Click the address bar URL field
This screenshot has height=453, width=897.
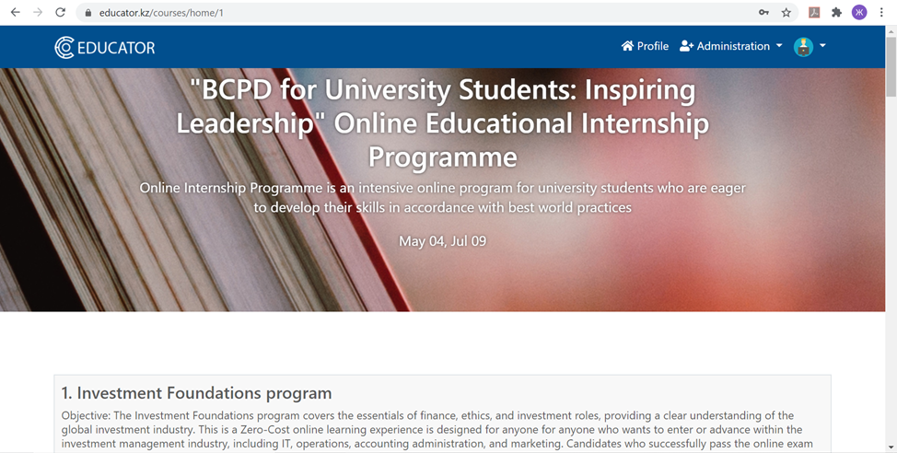[x=368, y=13]
